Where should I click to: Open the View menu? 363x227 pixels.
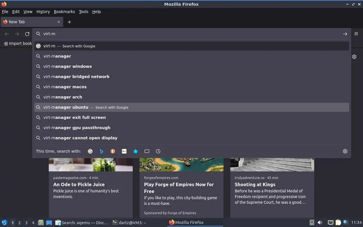tap(28, 12)
